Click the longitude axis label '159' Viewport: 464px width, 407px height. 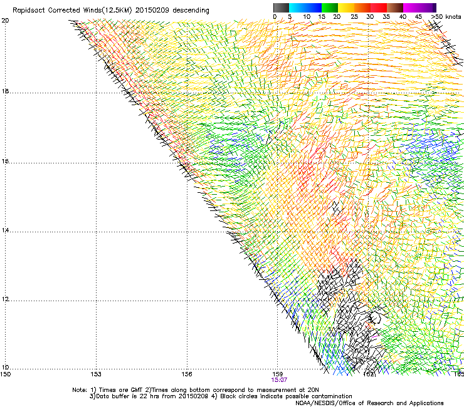[x=278, y=374]
